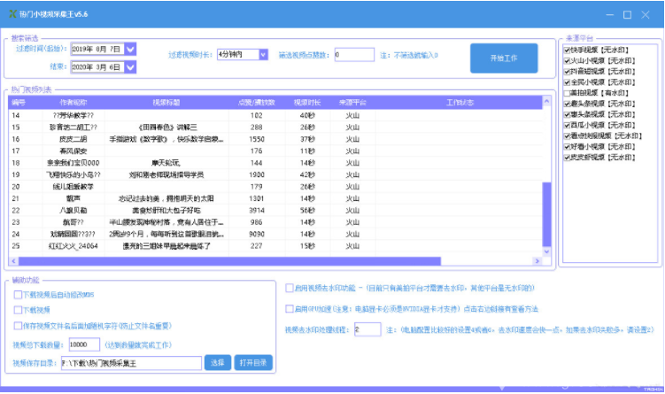The height and width of the screenshot is (394, 665).
Task: Click list scrollbar up arrow
Action: (x=546, y=101)
